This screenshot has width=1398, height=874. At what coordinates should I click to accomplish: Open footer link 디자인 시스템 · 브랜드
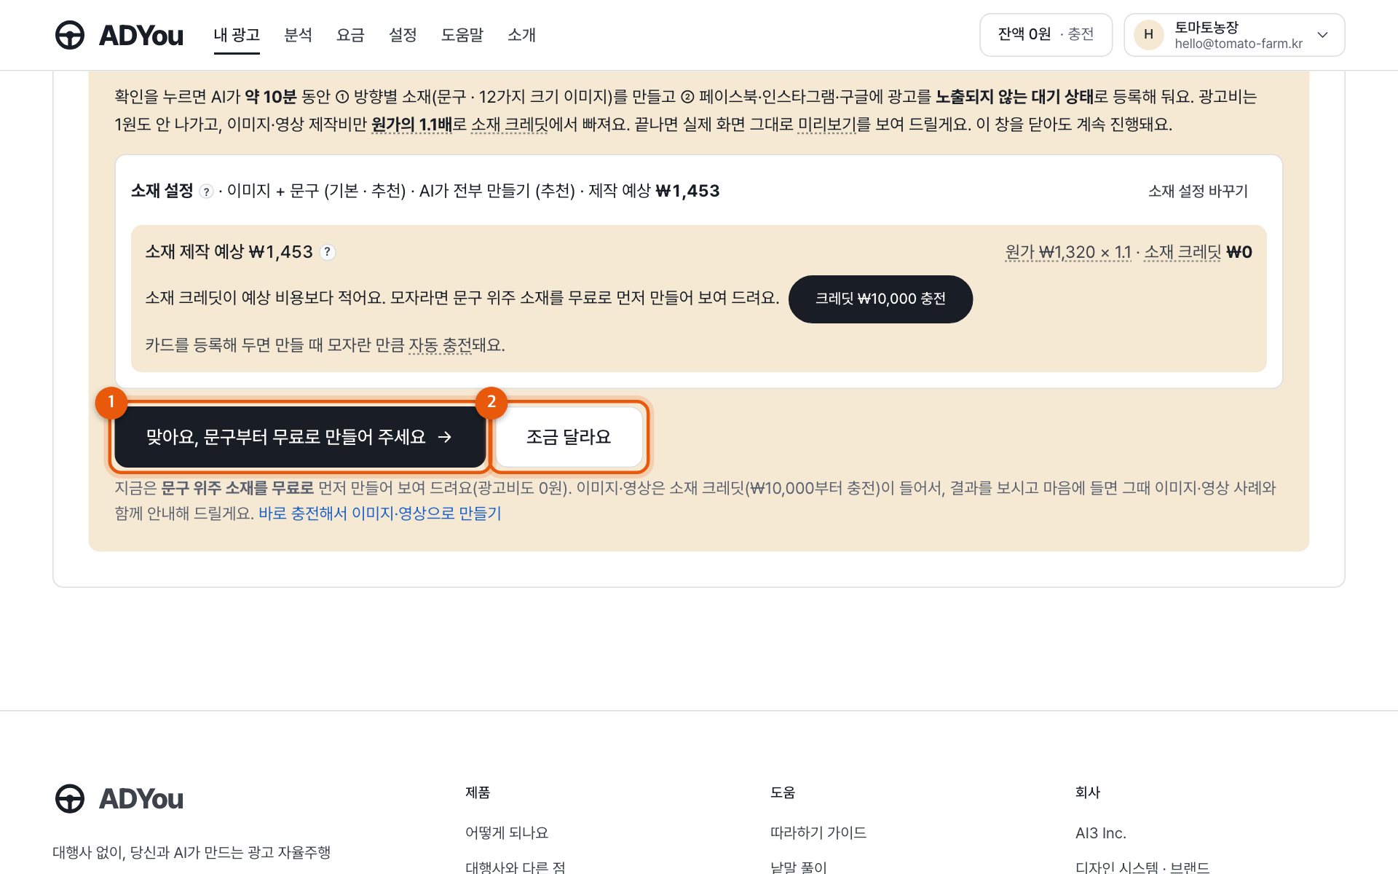click(x=1142, y=867)
